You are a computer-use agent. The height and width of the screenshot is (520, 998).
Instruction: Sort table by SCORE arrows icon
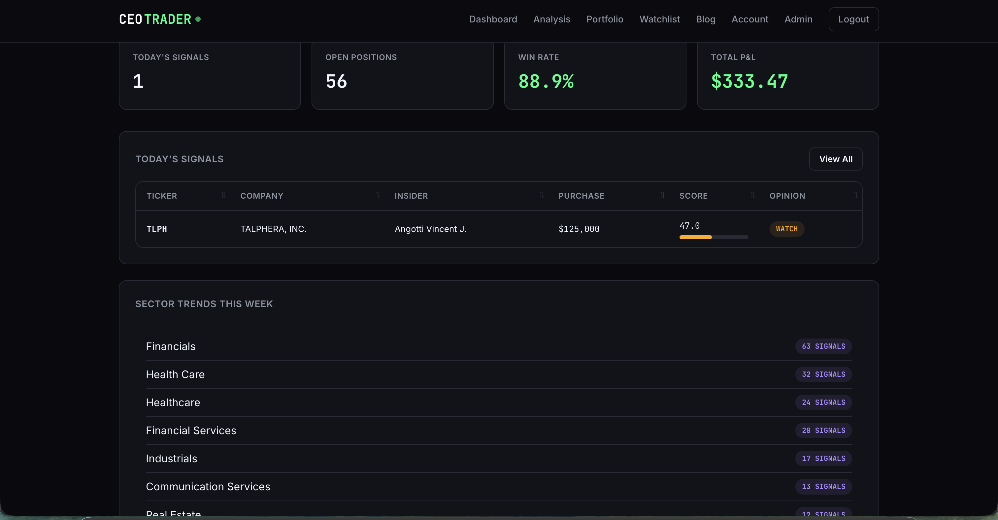point(753,195)
